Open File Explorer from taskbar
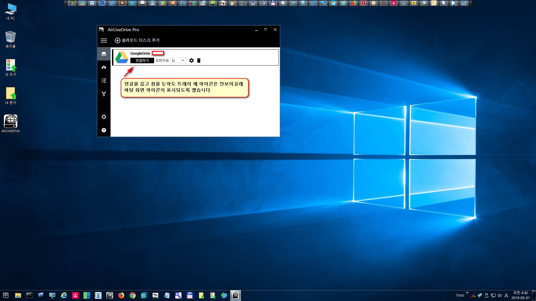 (18, 295)
